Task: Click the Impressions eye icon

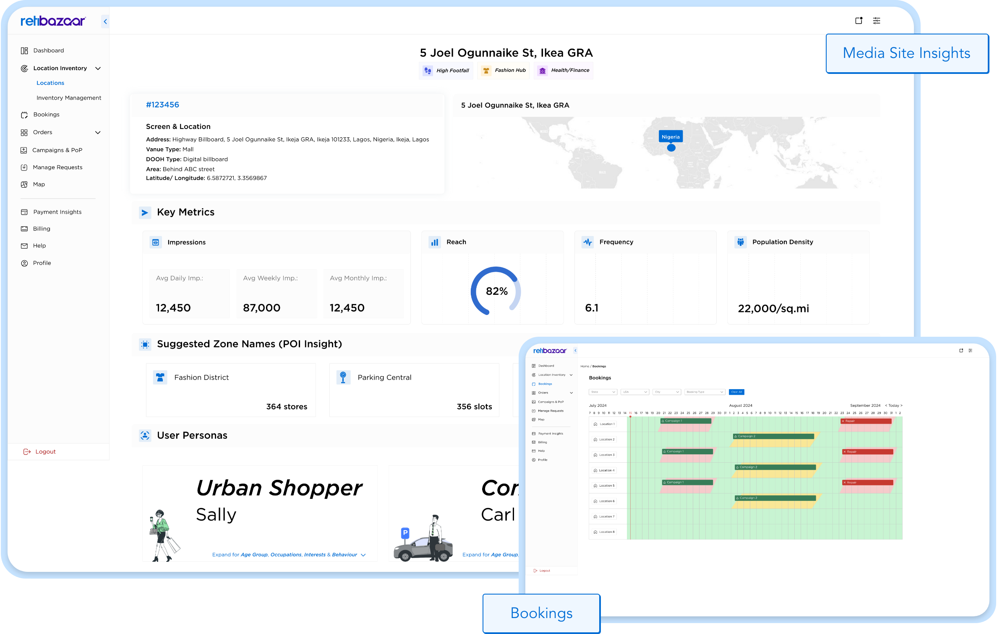Action: [x=156, y=243]
